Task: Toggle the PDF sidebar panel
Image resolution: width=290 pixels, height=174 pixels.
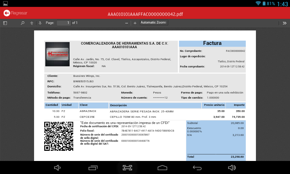Action: click(5, 23)
